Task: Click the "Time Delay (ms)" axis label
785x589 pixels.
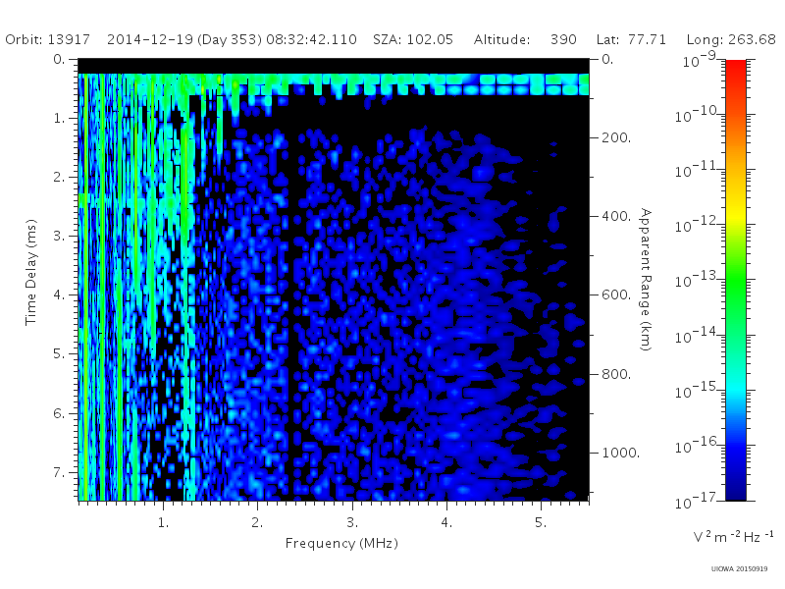Action: 31,272
